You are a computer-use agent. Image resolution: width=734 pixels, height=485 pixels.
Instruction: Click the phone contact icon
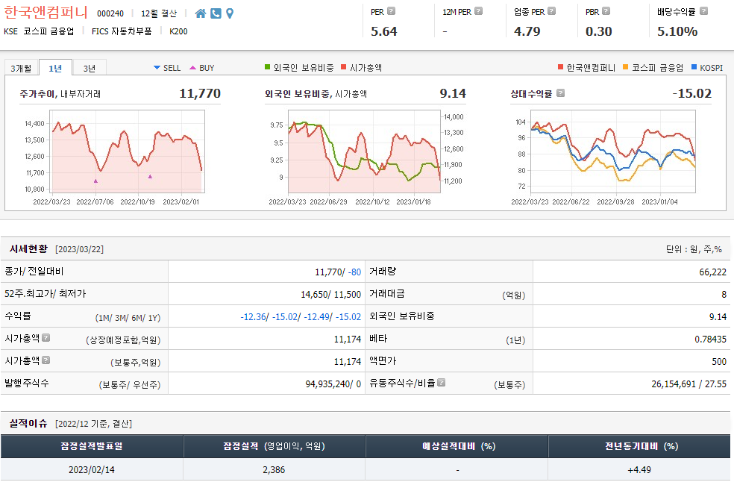216,13
